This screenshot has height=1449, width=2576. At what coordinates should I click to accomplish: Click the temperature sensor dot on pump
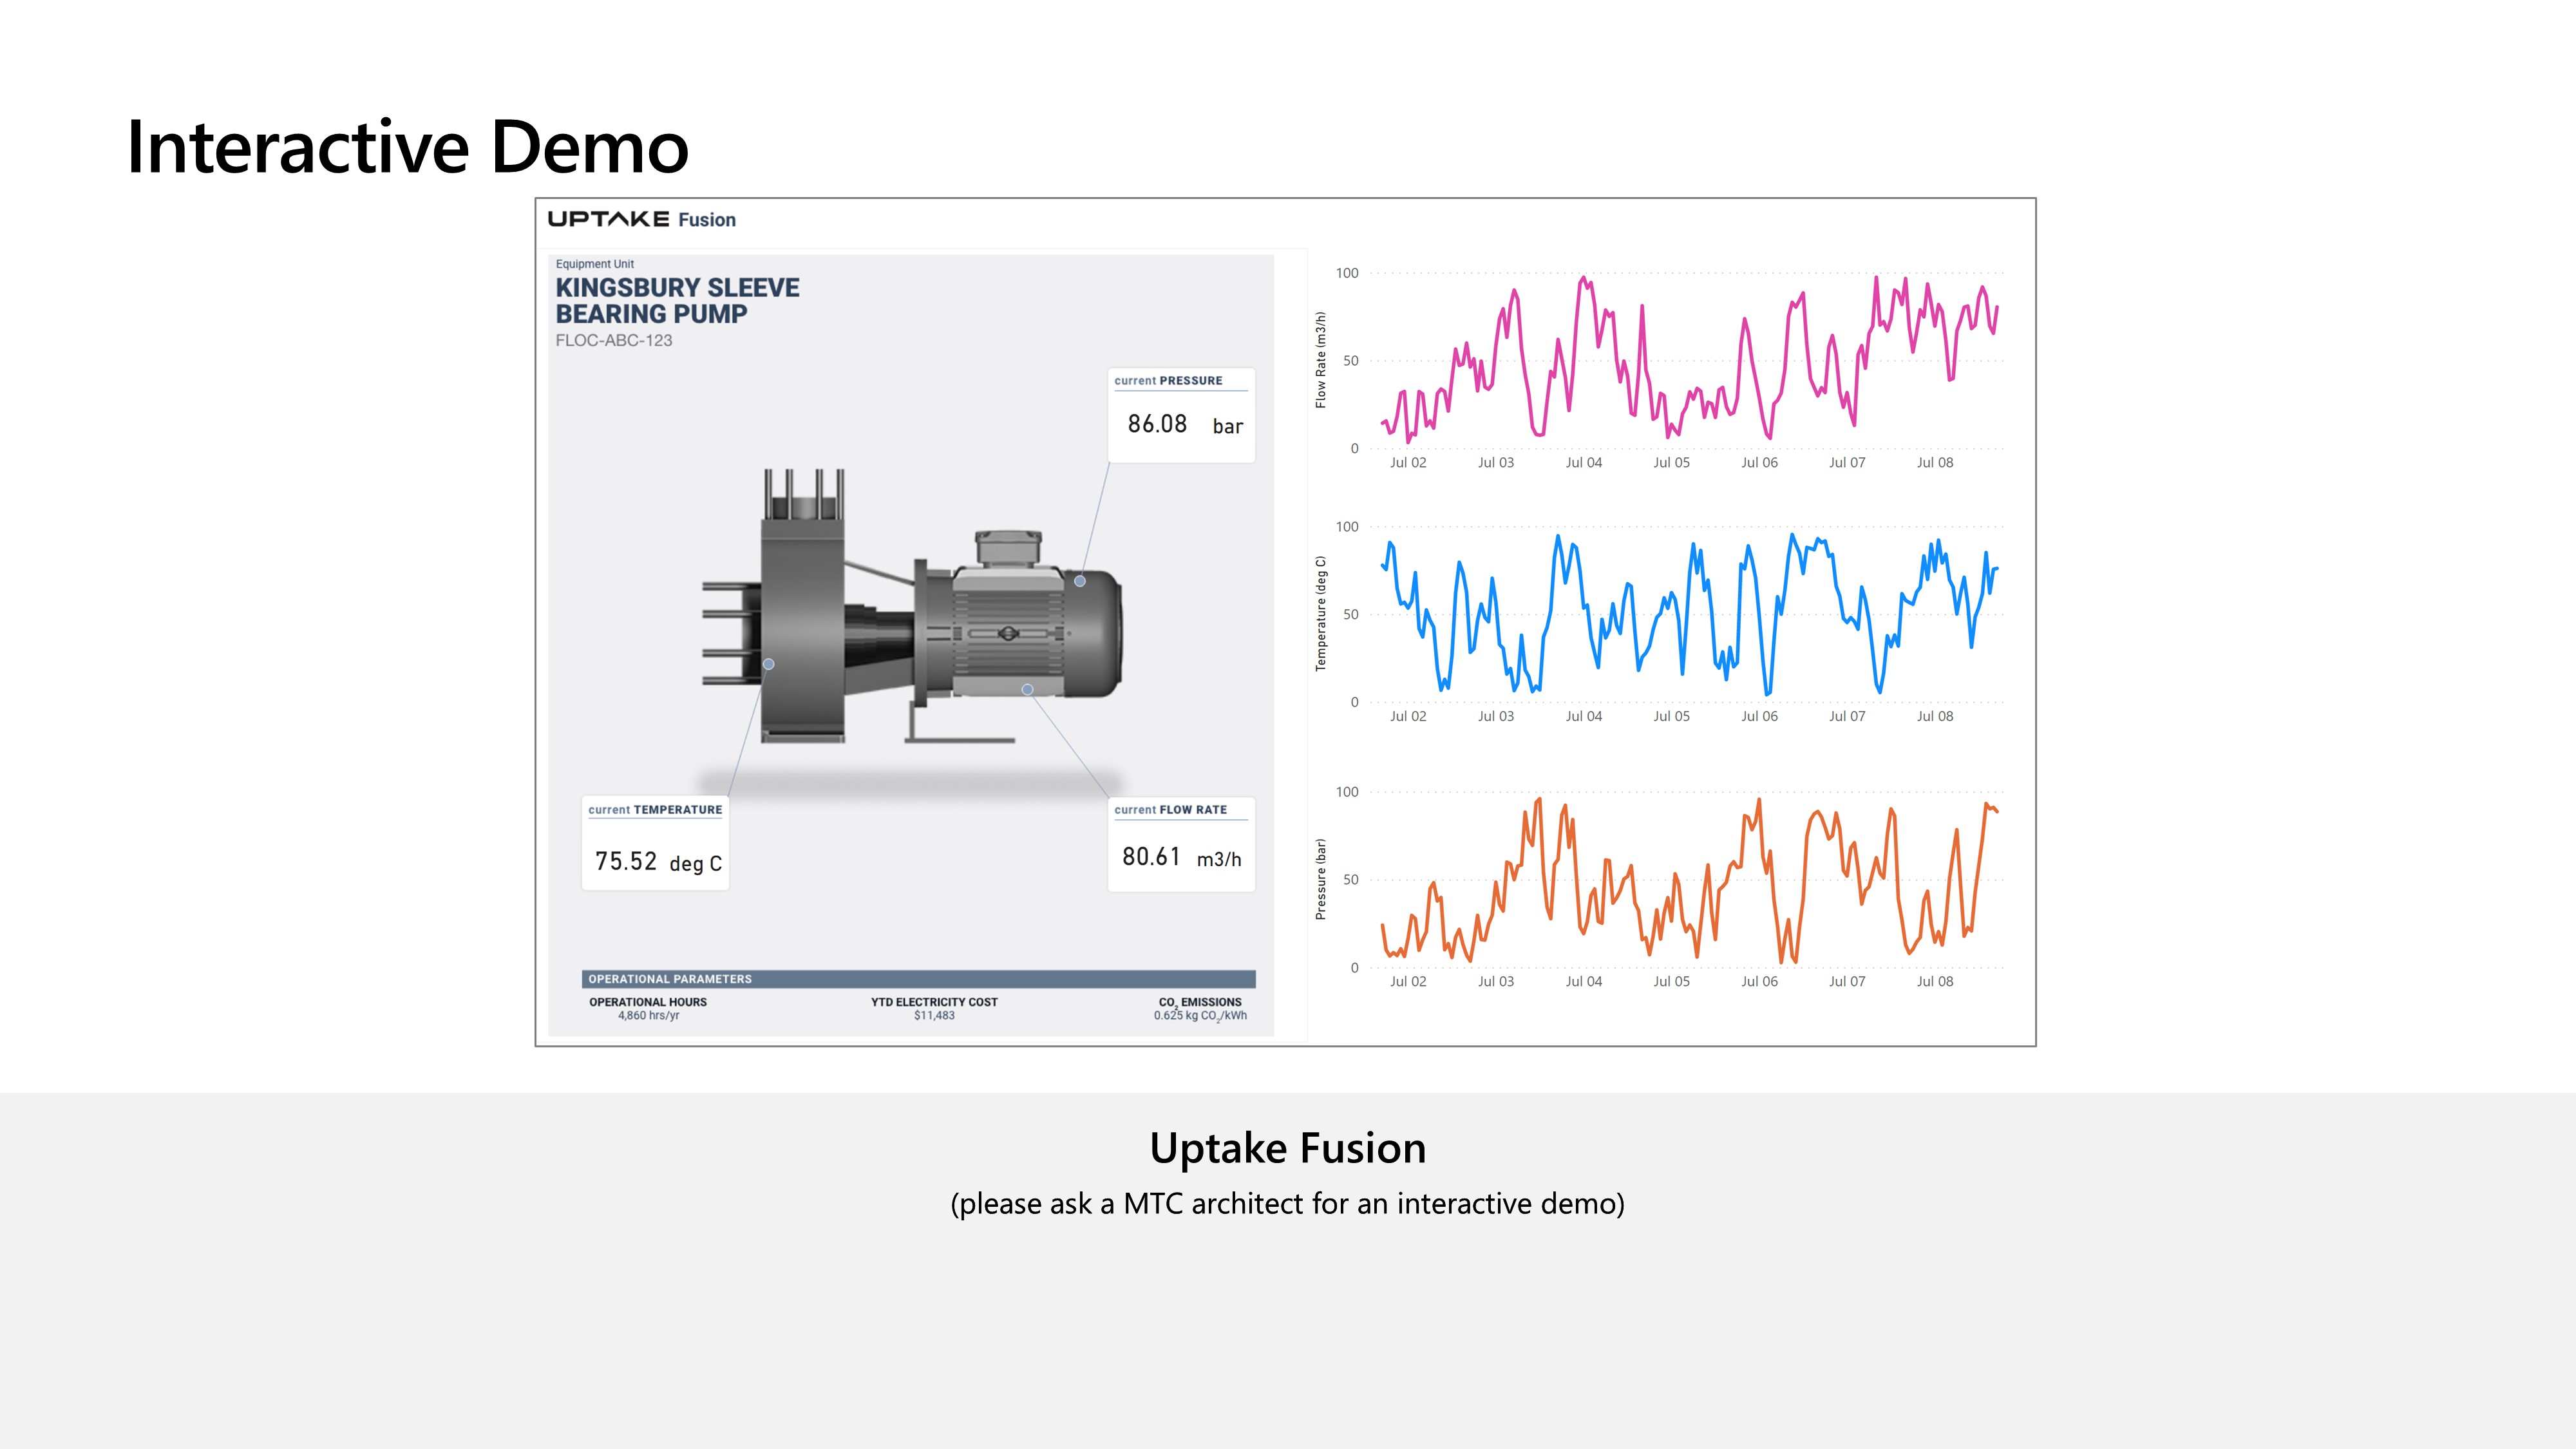[769, 664]
